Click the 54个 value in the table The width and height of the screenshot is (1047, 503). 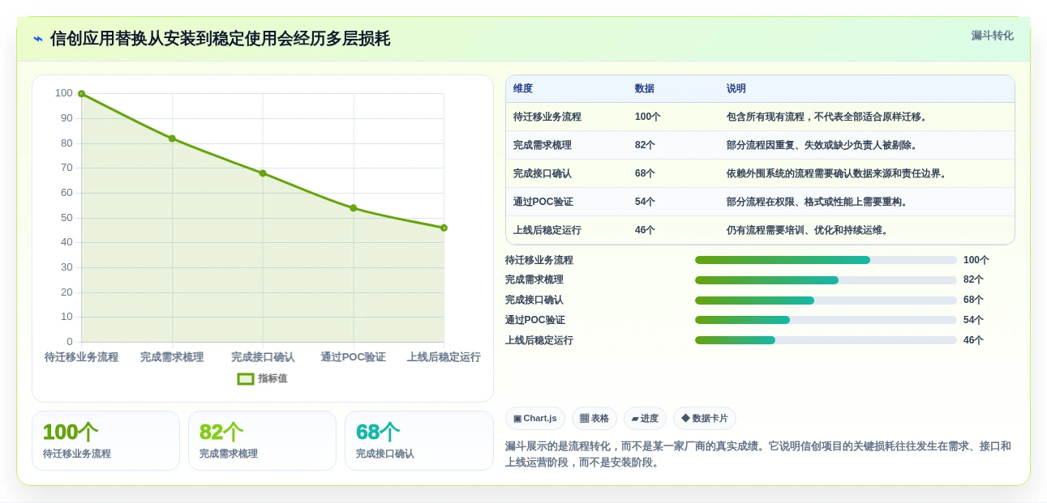[x=646, y=202]
